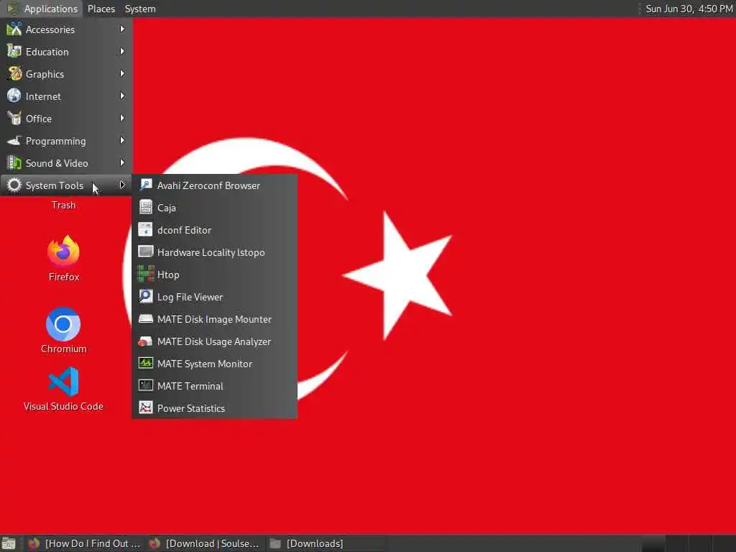The image size is (736, 552).
Task: Expand the Sound & Video submenu arrow
Action: (122, 163)
